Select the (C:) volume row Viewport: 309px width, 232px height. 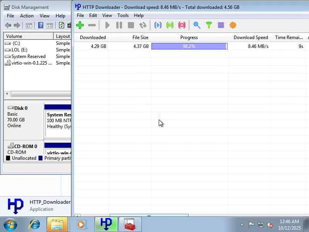[x=37, y=43]
